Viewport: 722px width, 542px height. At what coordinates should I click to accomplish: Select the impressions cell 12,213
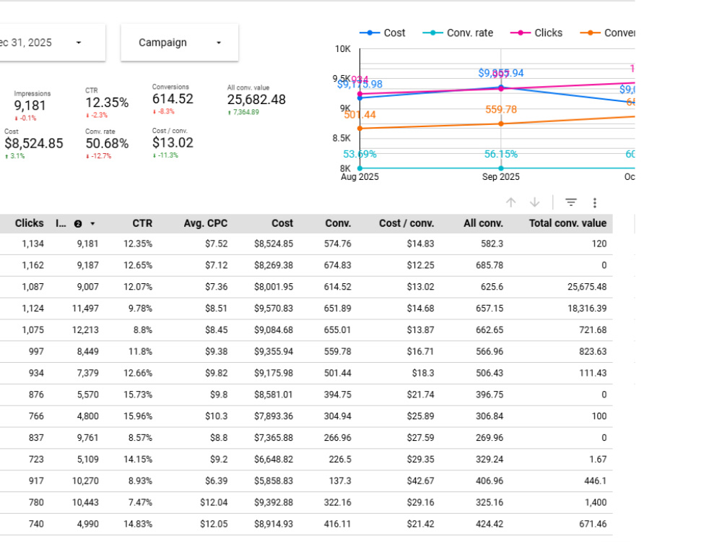point(85,330)
